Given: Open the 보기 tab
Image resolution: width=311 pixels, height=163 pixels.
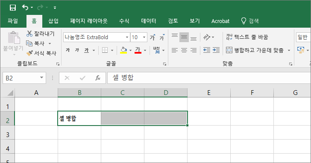Looking at the screenshot, I should click(194, 21).
